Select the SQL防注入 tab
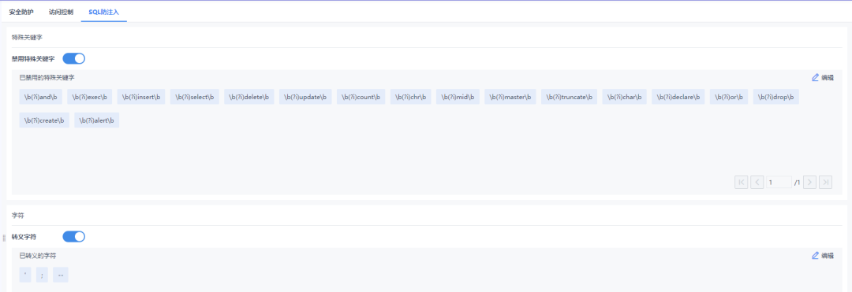Image resolution: width=852 pixels, height=292 pixels. click(x=104, y=11)
